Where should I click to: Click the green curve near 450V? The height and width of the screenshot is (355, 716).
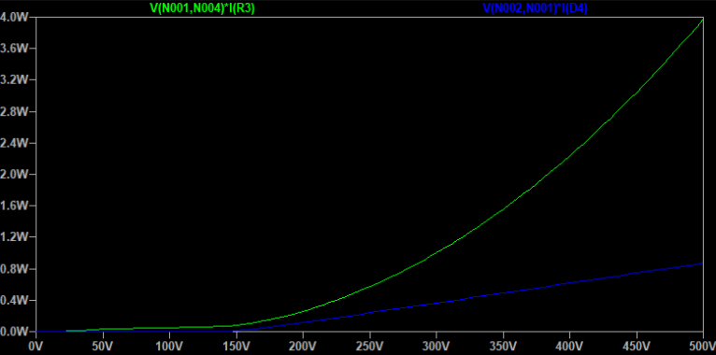point(637,93)
